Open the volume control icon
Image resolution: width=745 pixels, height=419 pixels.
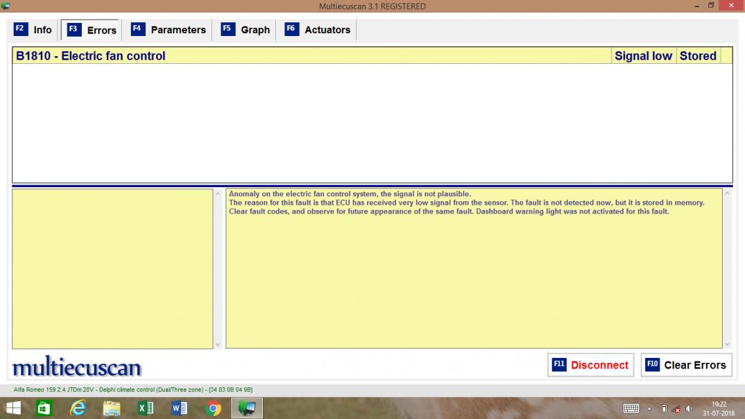point(690,409)
